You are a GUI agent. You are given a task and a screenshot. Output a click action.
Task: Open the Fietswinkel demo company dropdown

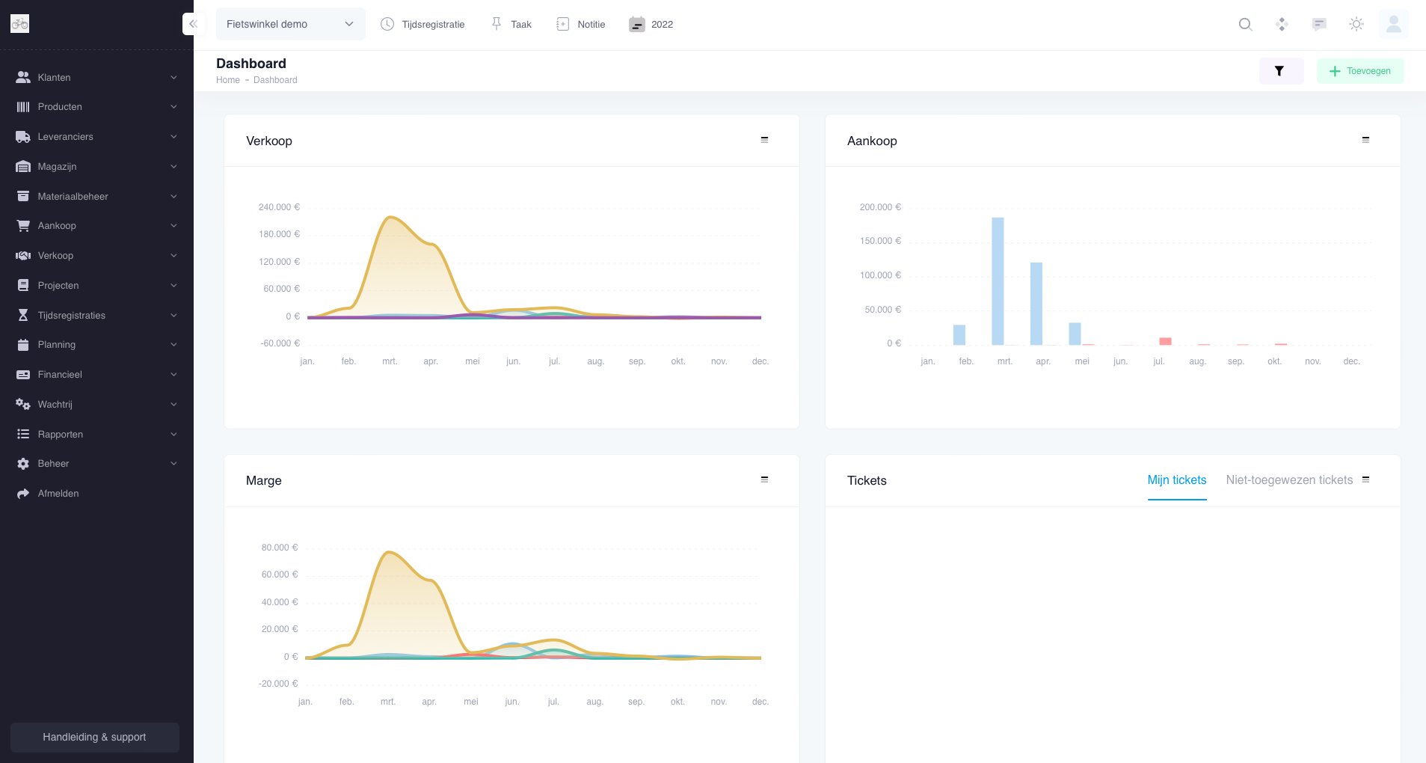pyautogui.click(x=290, y=23)
